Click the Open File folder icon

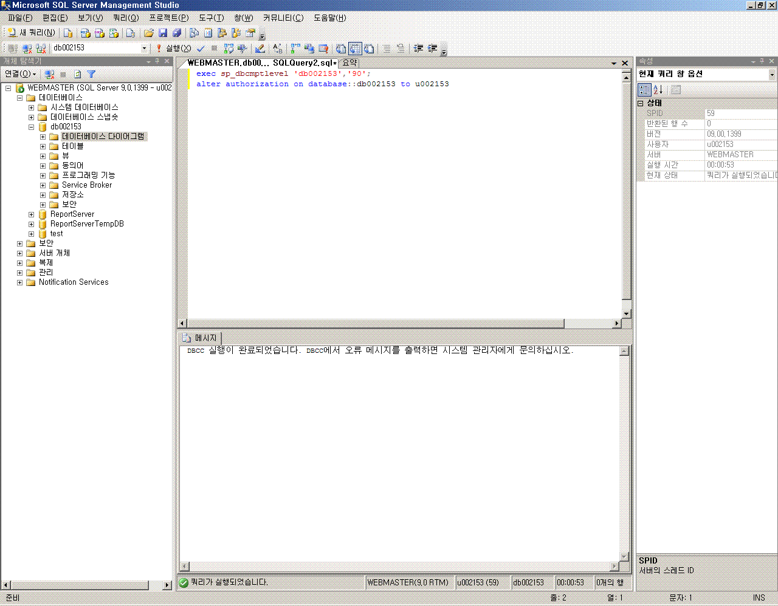[148, 33]
